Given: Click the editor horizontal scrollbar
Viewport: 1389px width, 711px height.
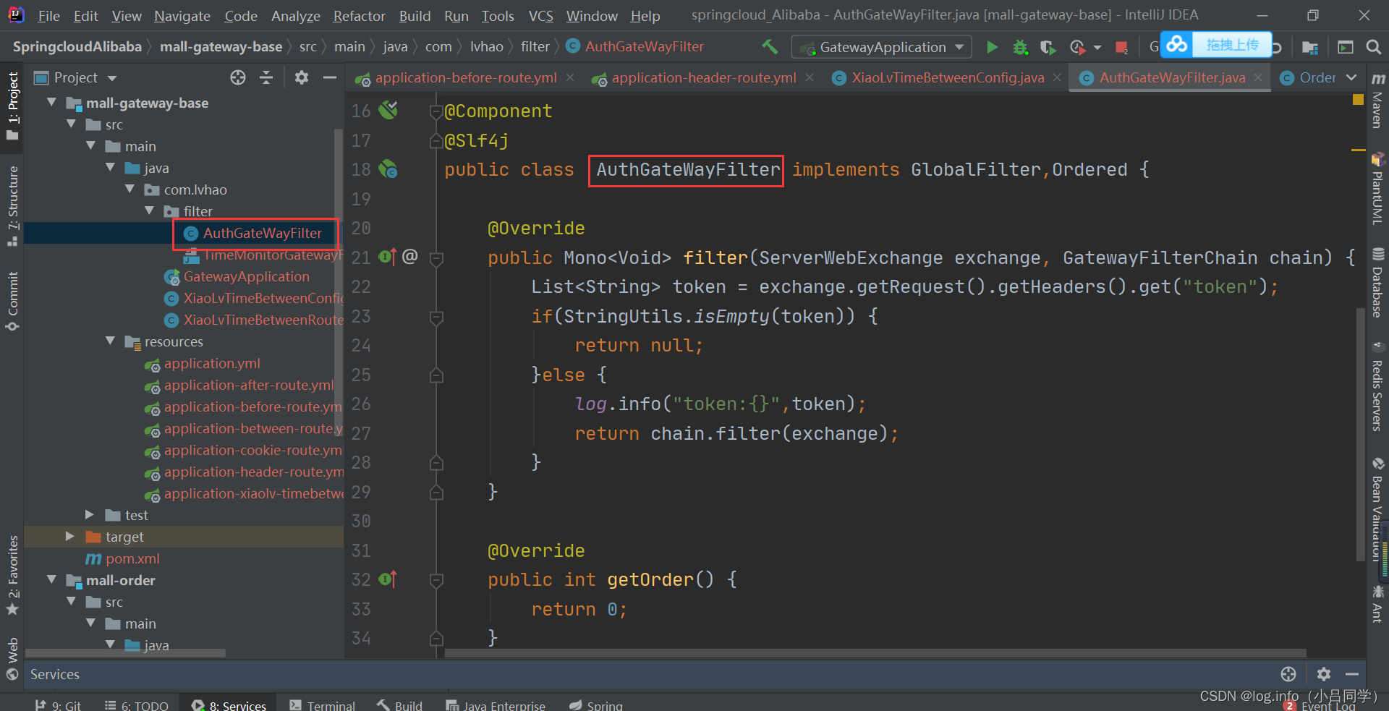Looking at the screenshot, I should coord(875,652).
